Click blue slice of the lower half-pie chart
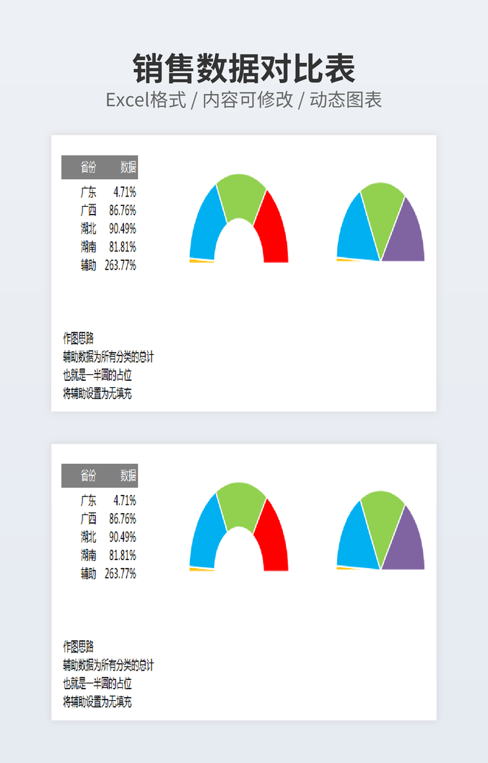Viewport: 488px width, 763px height. [x=354, y=535]
